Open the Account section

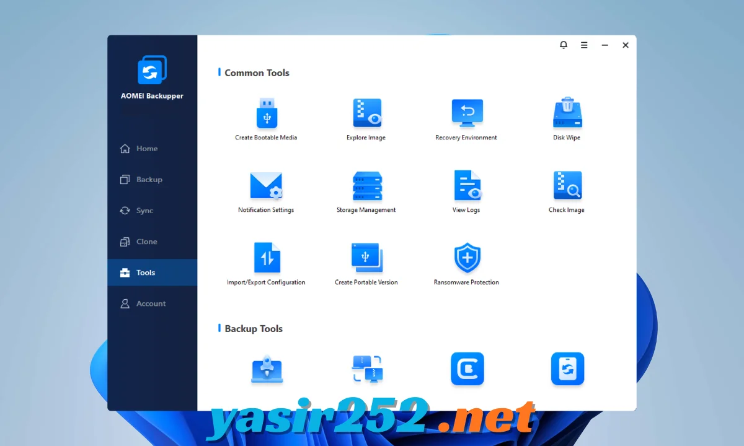(153, 304)
